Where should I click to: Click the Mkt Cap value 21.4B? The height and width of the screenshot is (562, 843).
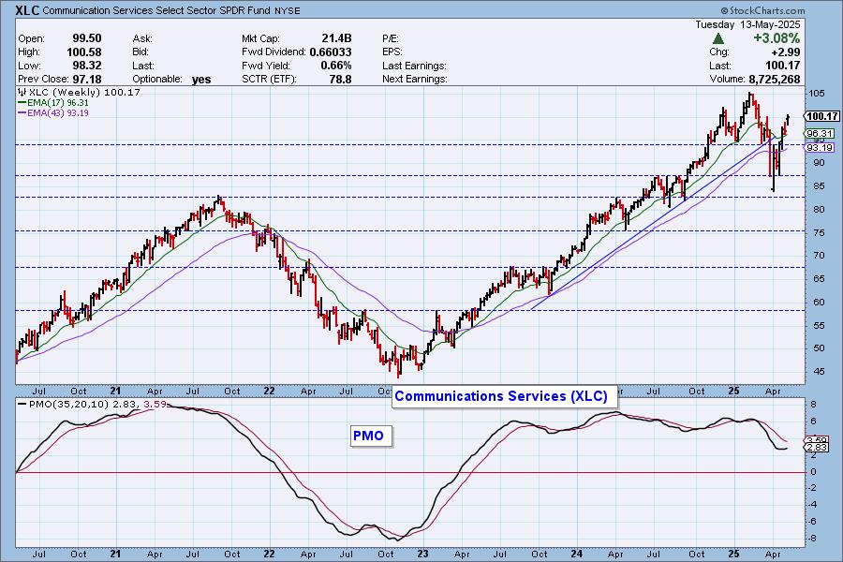tap(336, 38)
